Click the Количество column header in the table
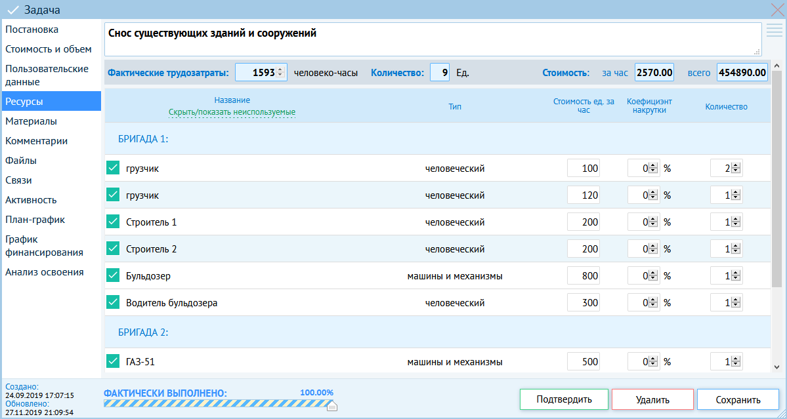The height and width of the screenshot is (419, 787). (726, 106)
